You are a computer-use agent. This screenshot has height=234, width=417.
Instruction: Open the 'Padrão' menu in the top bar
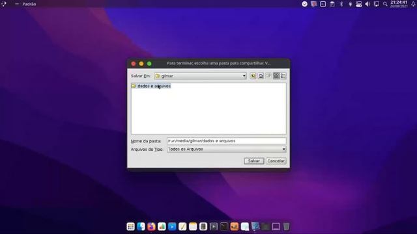(x=29, y=4)
